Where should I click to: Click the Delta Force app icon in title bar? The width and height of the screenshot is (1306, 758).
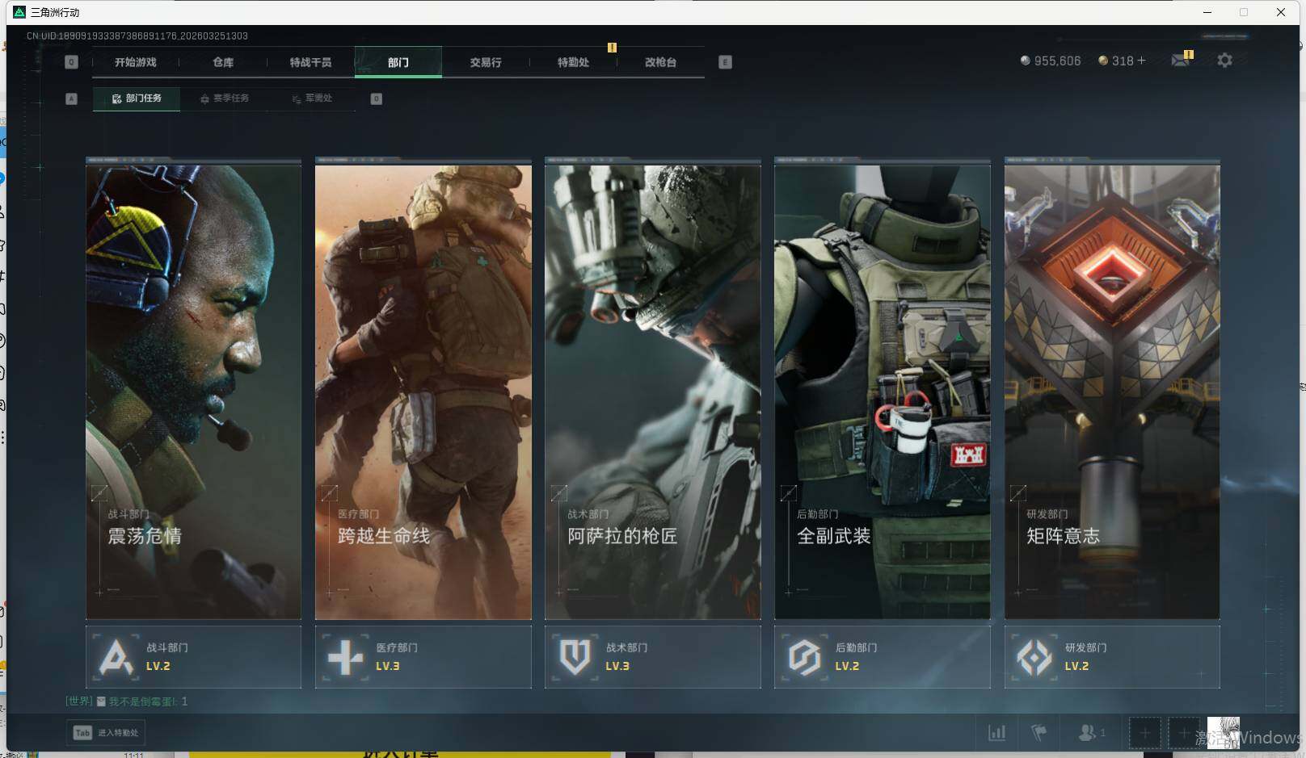click(x=19, y=12)
